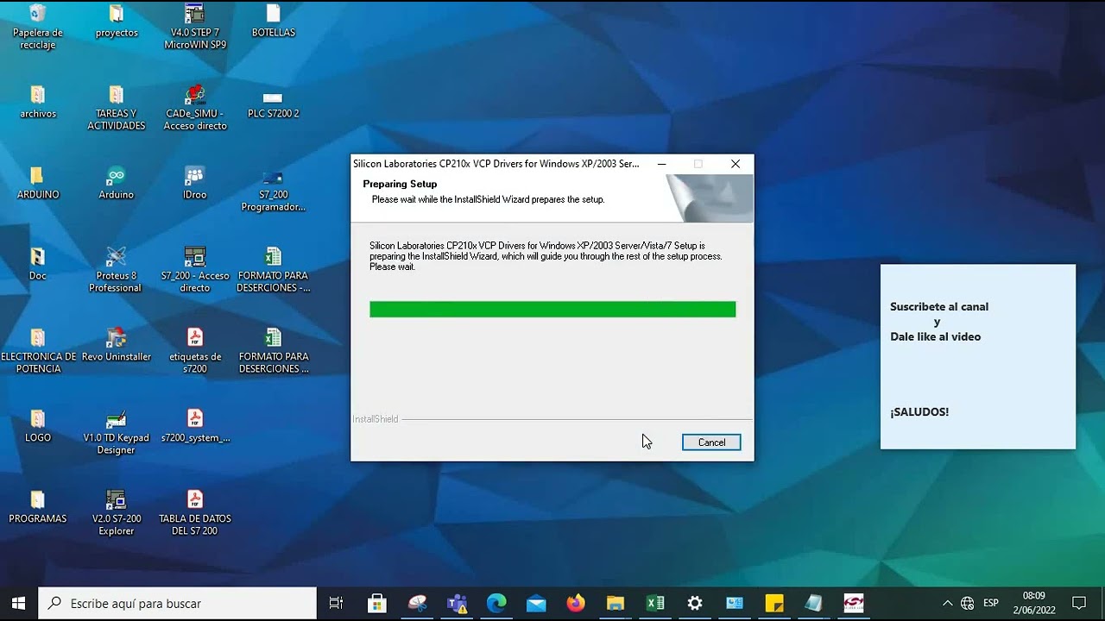
Task: Open Microsoft Store from the taskbar
Action: pyautogui.click(x=377, y=603)
